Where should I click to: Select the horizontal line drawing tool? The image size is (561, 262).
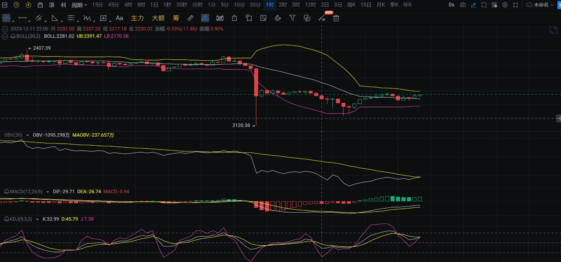22,18
